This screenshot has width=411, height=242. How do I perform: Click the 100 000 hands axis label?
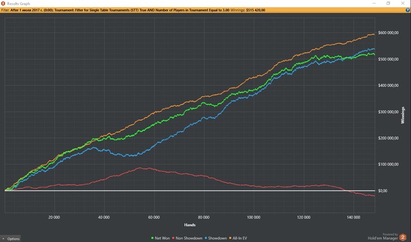coord(254,217)
